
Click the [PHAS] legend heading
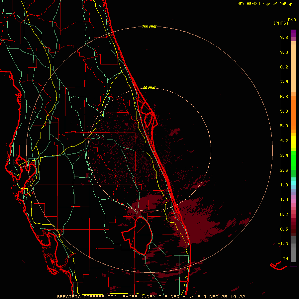click(281, 23)
